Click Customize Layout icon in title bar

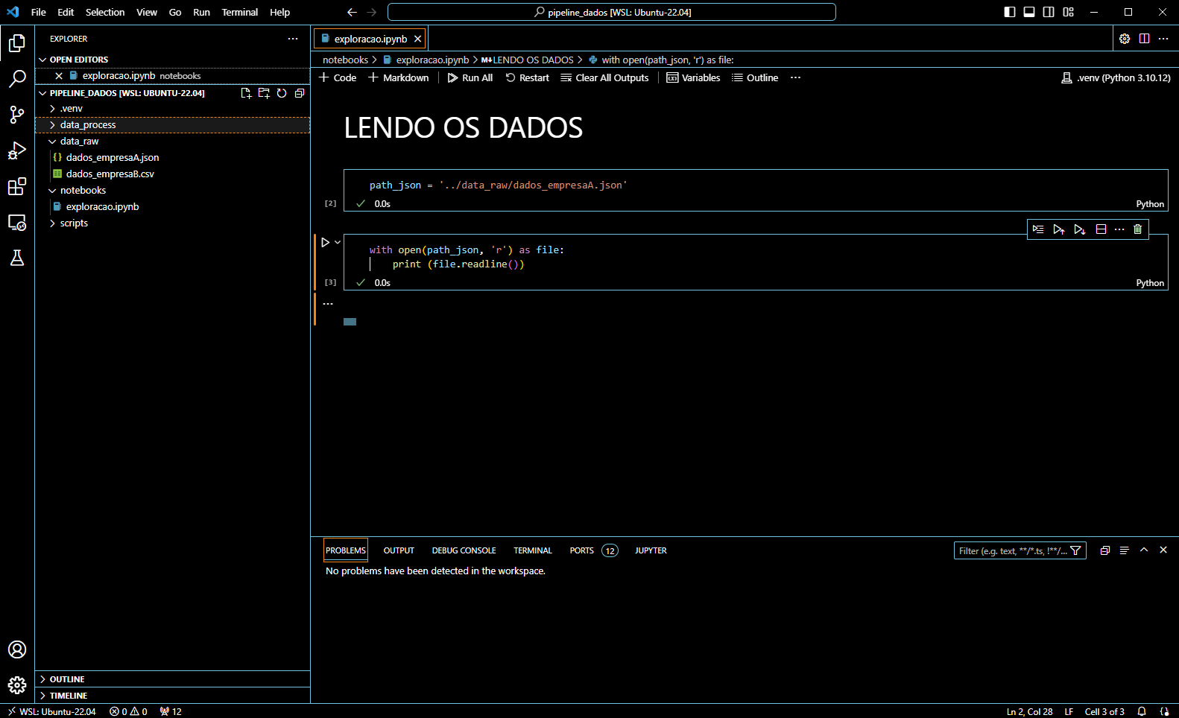click(x=1068, y=12)
